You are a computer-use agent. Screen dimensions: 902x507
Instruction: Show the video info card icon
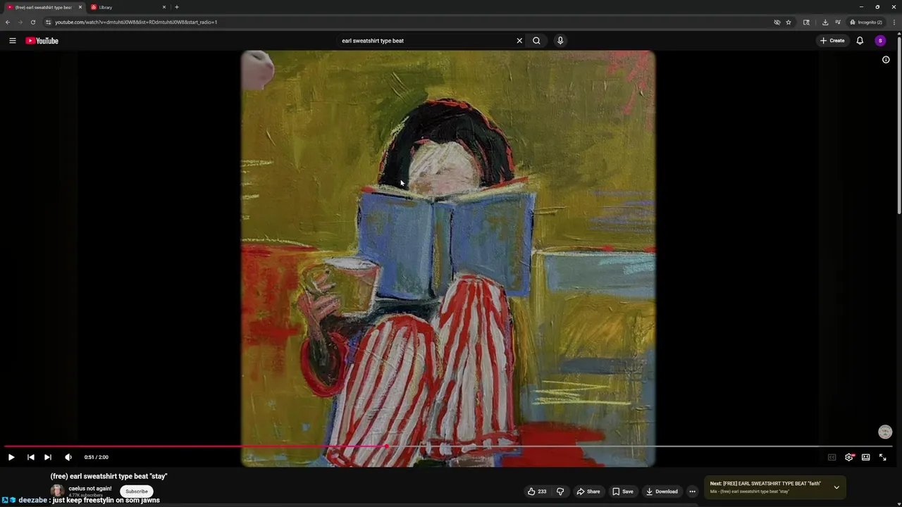[x=886, y=60]
